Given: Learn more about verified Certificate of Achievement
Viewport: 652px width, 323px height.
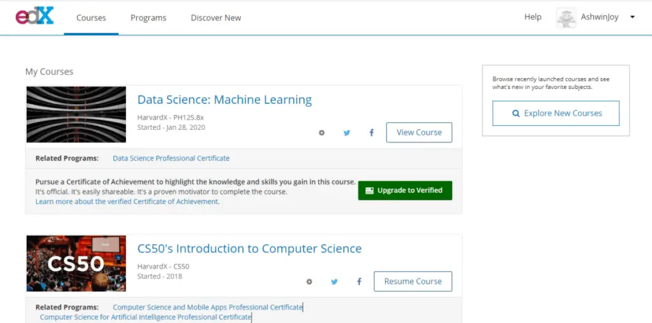Looking at the screenshot, I should [127, 202].
